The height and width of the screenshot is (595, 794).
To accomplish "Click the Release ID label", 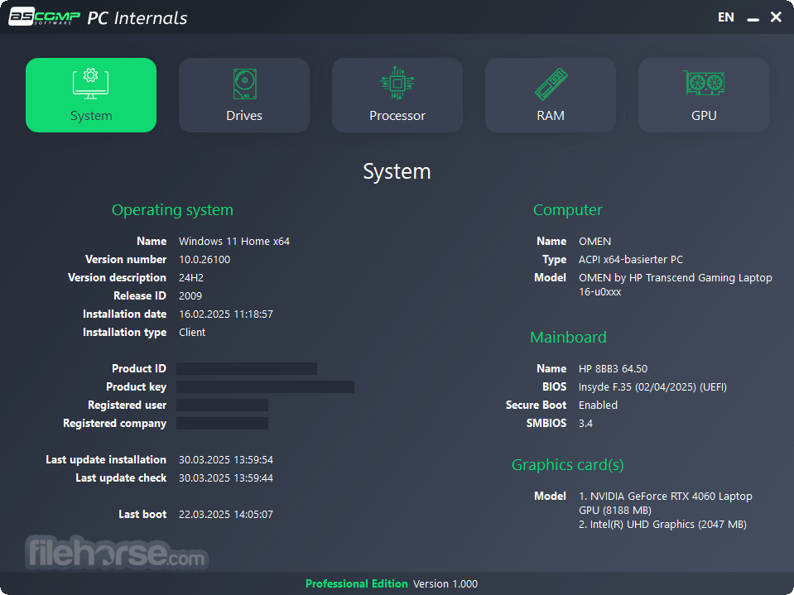I will tap(140, 296).
